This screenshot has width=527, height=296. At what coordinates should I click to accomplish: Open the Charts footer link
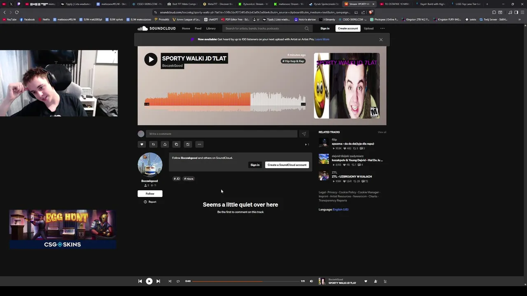(373, 197)
